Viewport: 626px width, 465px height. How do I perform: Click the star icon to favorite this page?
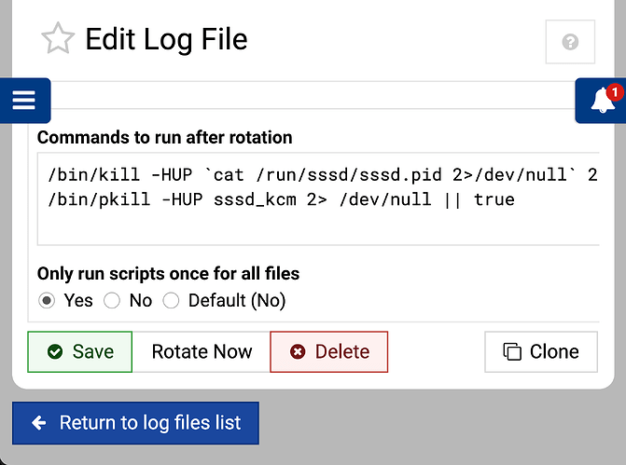click(57, 40)
